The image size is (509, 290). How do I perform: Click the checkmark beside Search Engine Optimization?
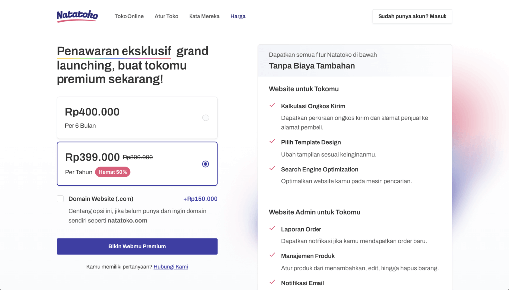pyautogui.click(x=272, y=169)
